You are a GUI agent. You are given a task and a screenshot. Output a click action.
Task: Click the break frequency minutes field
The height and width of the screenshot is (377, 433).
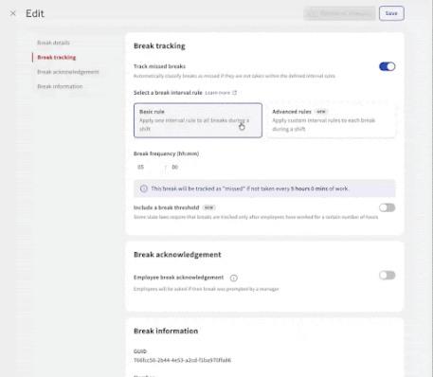[182, 167]
